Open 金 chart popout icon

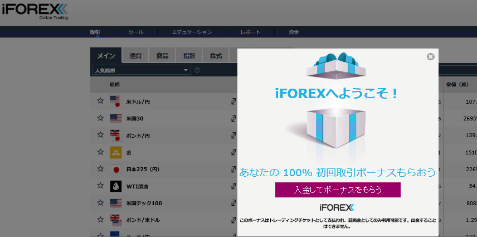233,152
